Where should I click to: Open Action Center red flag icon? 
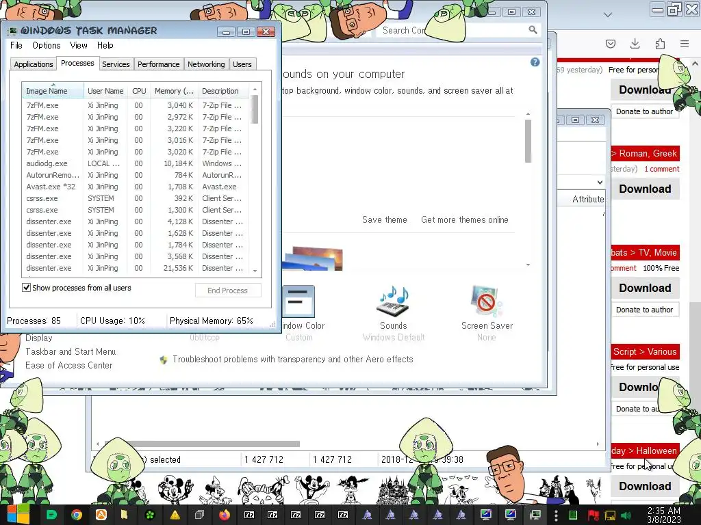pyautogui.click(x=593, y=515)
